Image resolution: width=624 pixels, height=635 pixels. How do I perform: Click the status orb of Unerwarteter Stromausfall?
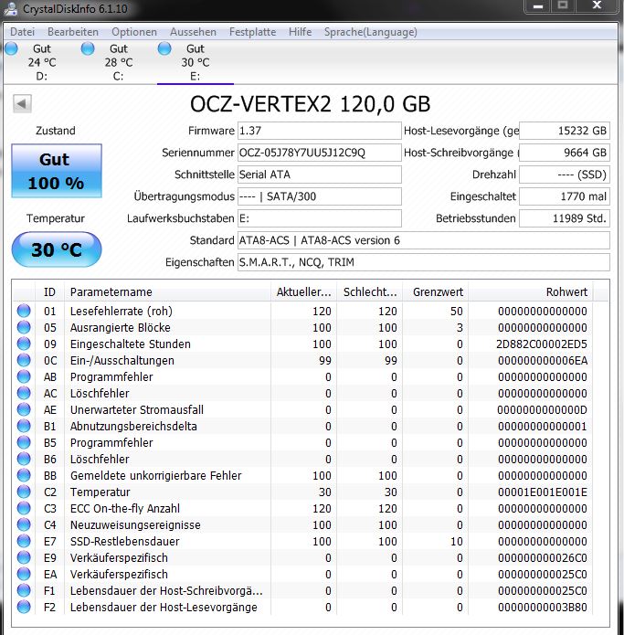tap(24, 409)
